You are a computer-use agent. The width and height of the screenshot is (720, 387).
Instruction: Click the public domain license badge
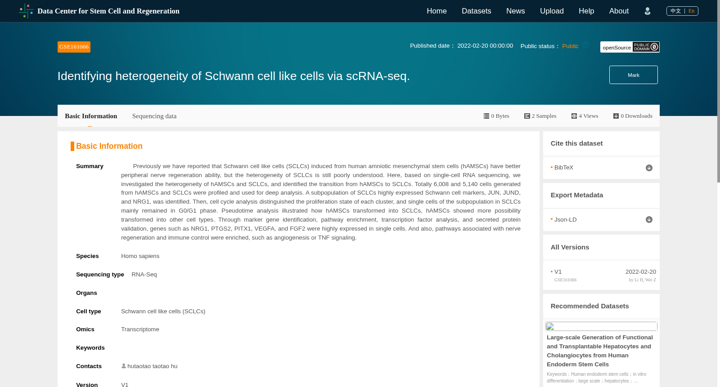click(x=646, y=47)
